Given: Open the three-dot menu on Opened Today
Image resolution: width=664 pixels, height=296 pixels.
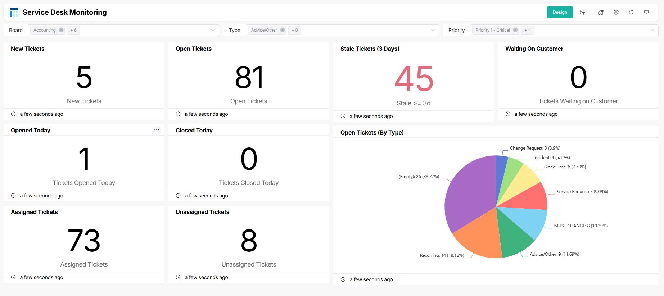Looking at the screenshot, I should (157, 130).
